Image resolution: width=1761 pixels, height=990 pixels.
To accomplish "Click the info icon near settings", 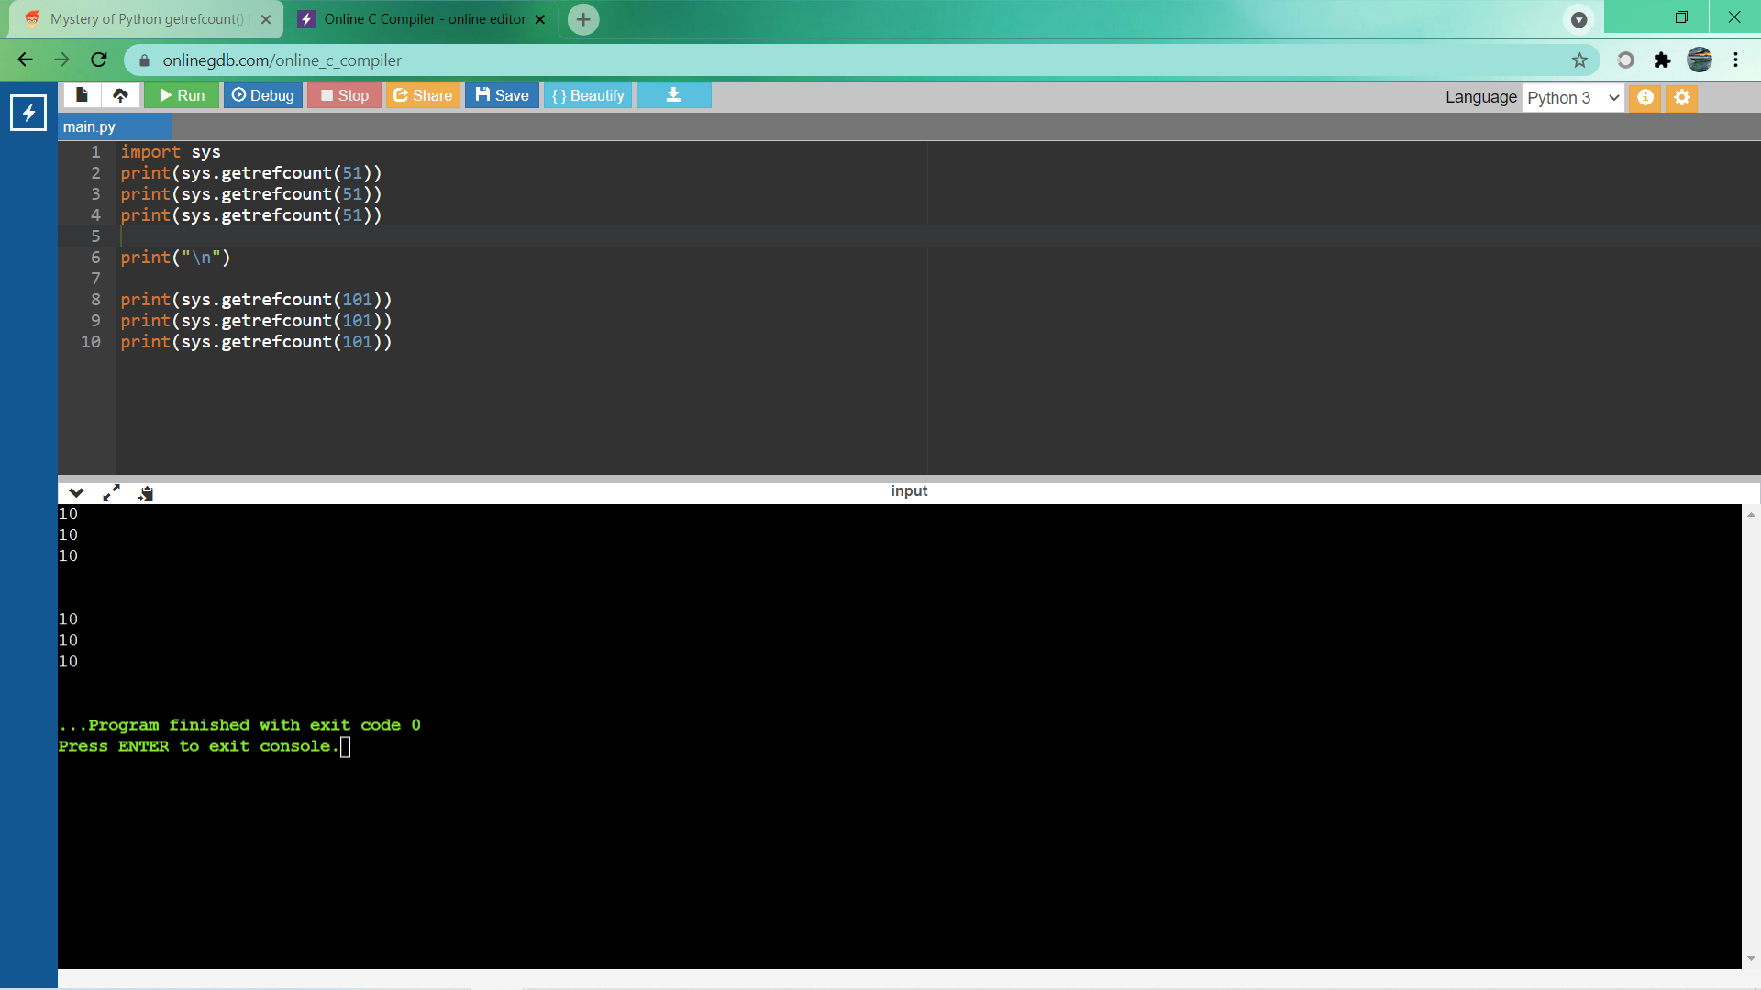I will click(1645, 98).
